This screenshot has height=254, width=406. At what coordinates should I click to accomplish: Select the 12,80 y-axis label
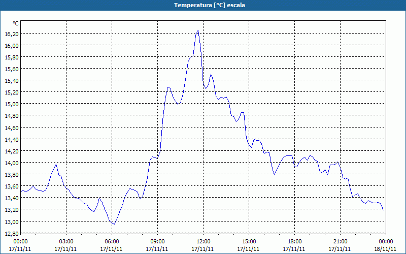click(x=12, y=234)
